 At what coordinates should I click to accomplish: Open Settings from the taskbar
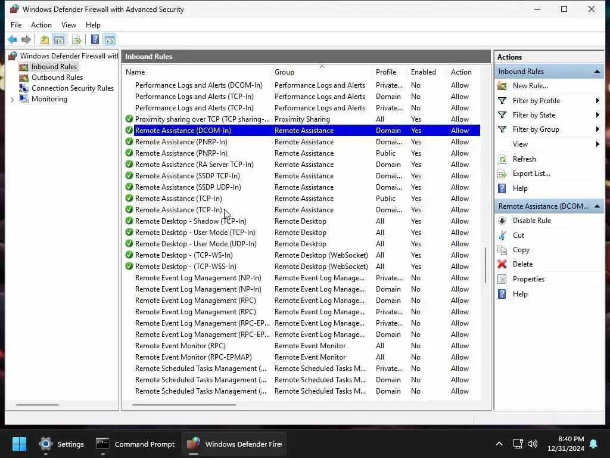(x=61, y=444)
